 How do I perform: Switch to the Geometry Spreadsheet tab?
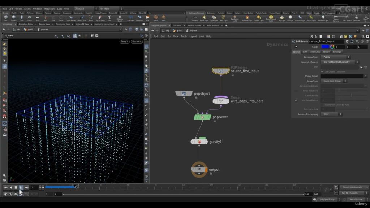click(x=104, y=24)
